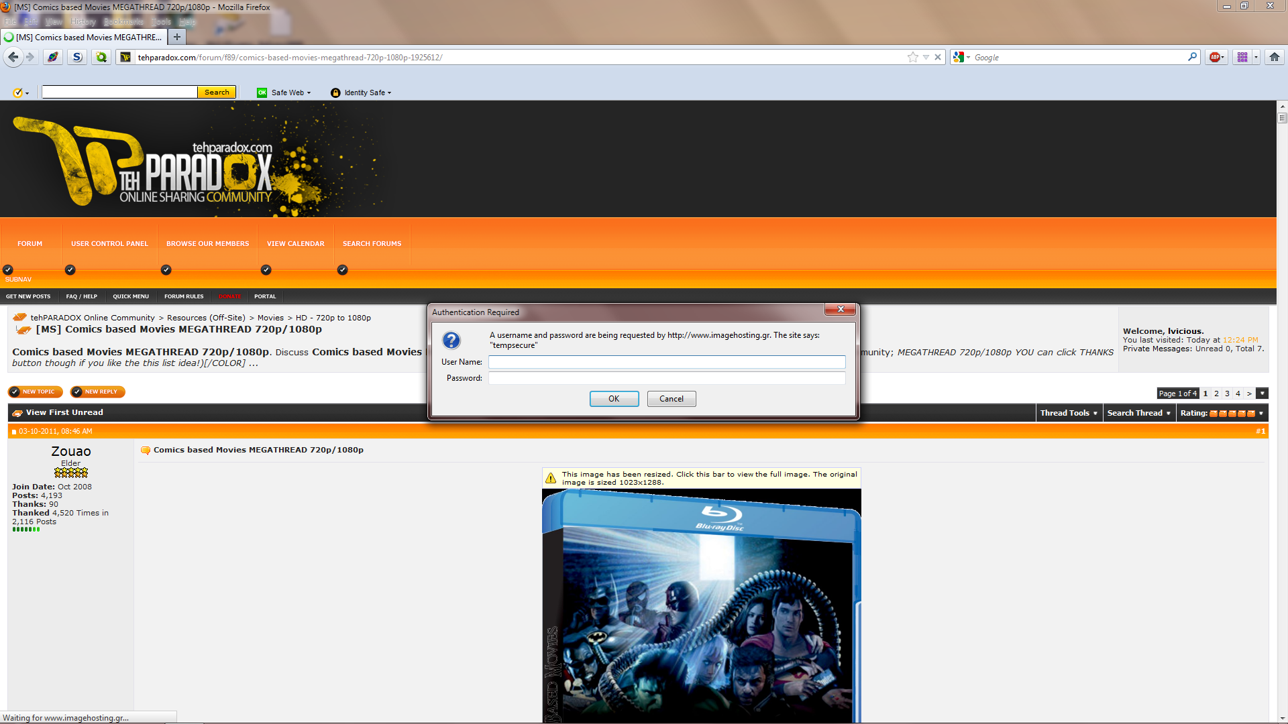Click Cancel in Authentication Required dialog
Screen dimensions: 1288x724
click(x=672, y=399)
